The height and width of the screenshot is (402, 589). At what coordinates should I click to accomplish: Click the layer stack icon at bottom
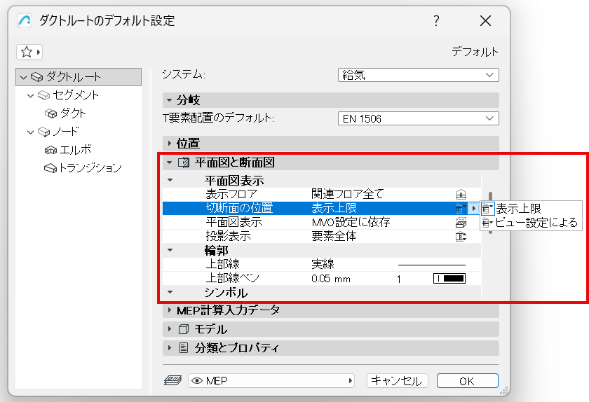(x=172, y=380)
